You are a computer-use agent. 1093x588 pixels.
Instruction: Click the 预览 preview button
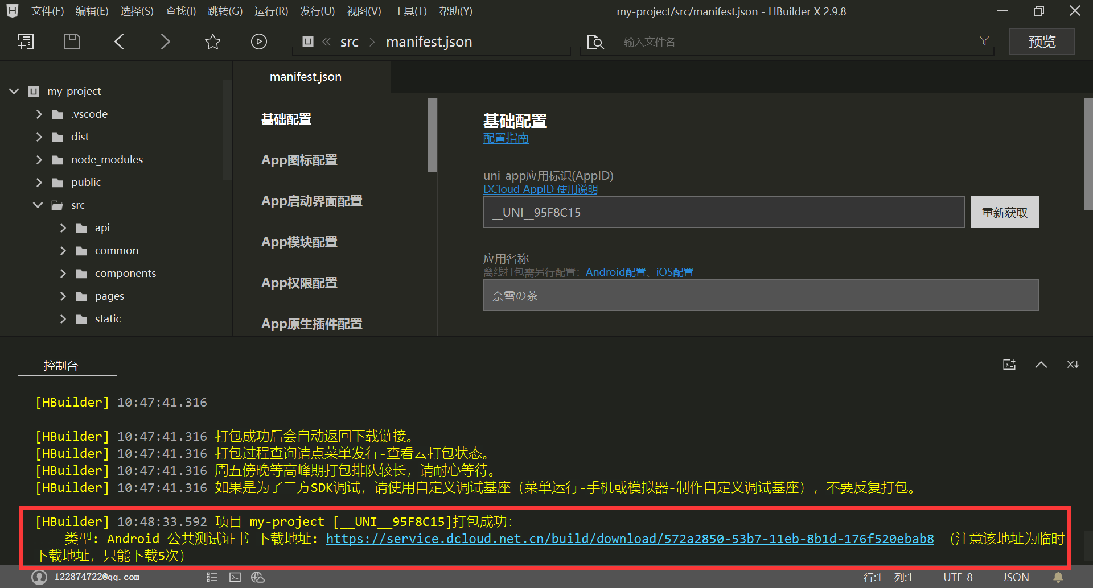point(1042,42)
